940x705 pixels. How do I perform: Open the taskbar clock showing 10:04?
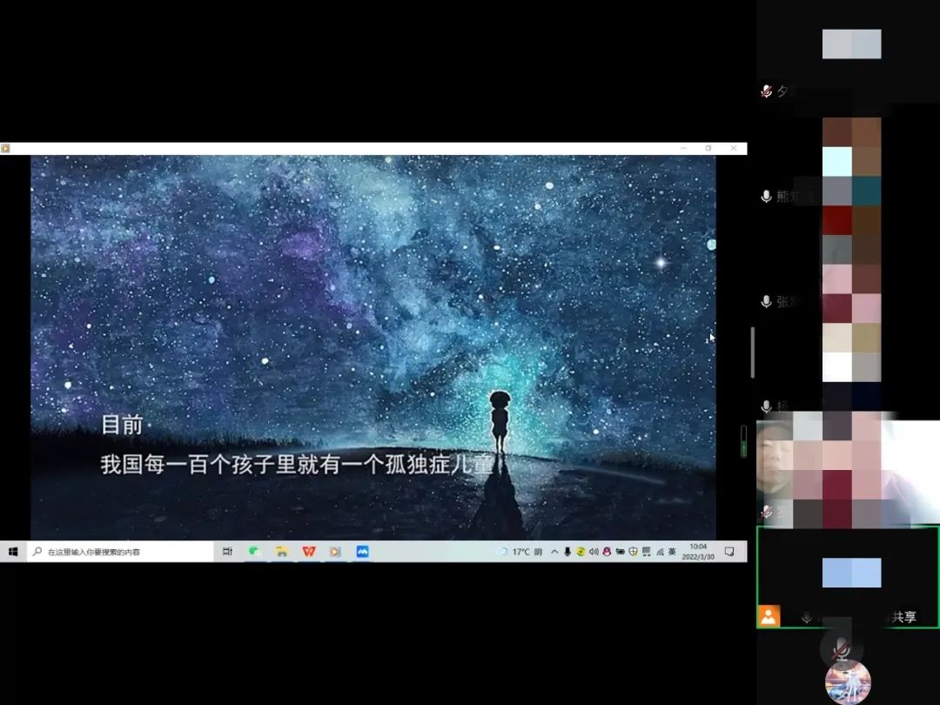(698, 552)
